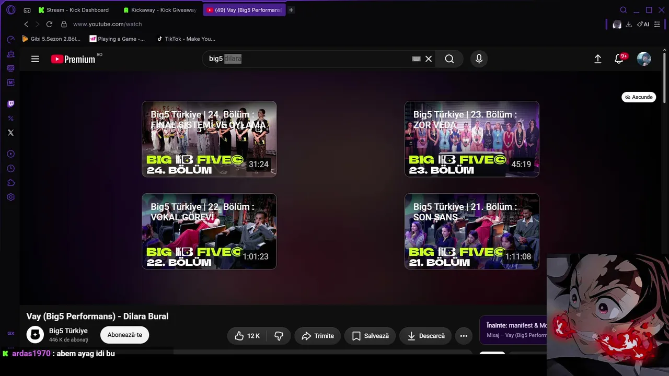Open GX Corner gamepad icon
The height and width of the screenshot is (376, 669).
point(27,10)
